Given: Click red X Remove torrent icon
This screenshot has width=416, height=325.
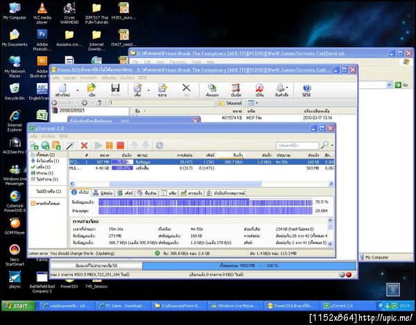Looking at the screenshot, I should point(85,146).
